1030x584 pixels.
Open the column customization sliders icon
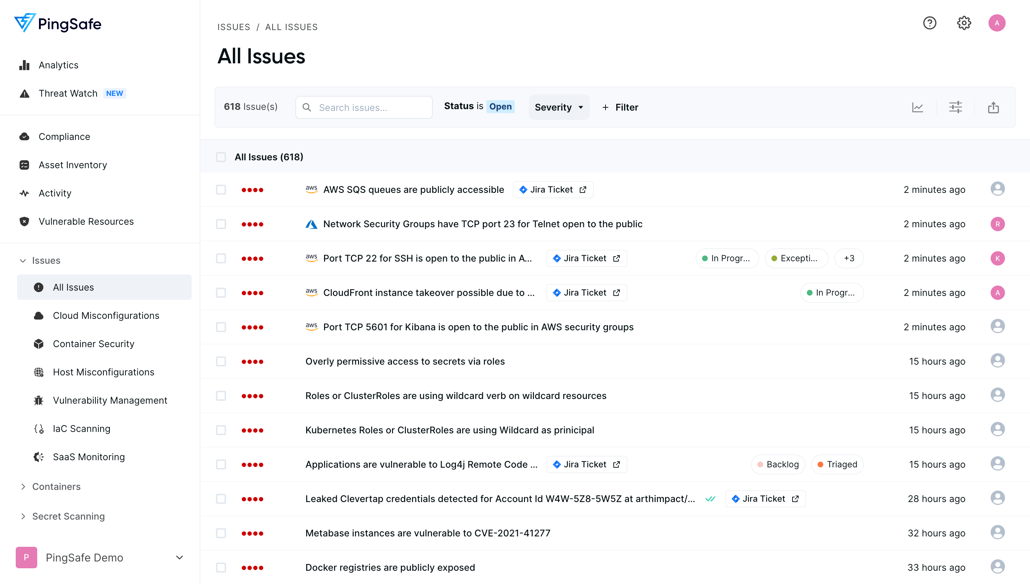[955, 107]
